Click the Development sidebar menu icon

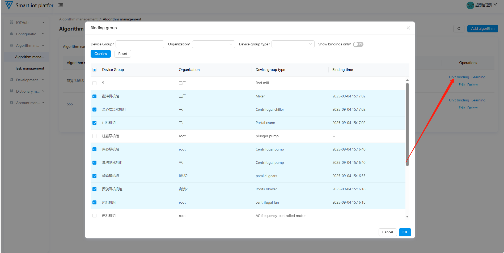click(x=11, y=80)
